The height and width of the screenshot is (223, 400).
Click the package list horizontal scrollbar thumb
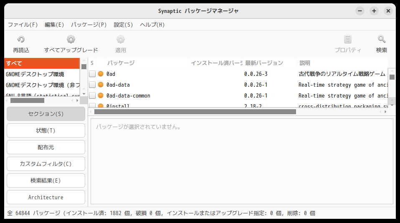(195, 112)
